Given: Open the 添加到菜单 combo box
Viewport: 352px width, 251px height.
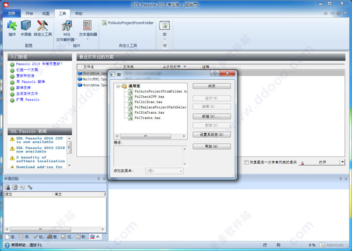Looking at the screenshot, I should pyautogui.click(x=164, y=171).
